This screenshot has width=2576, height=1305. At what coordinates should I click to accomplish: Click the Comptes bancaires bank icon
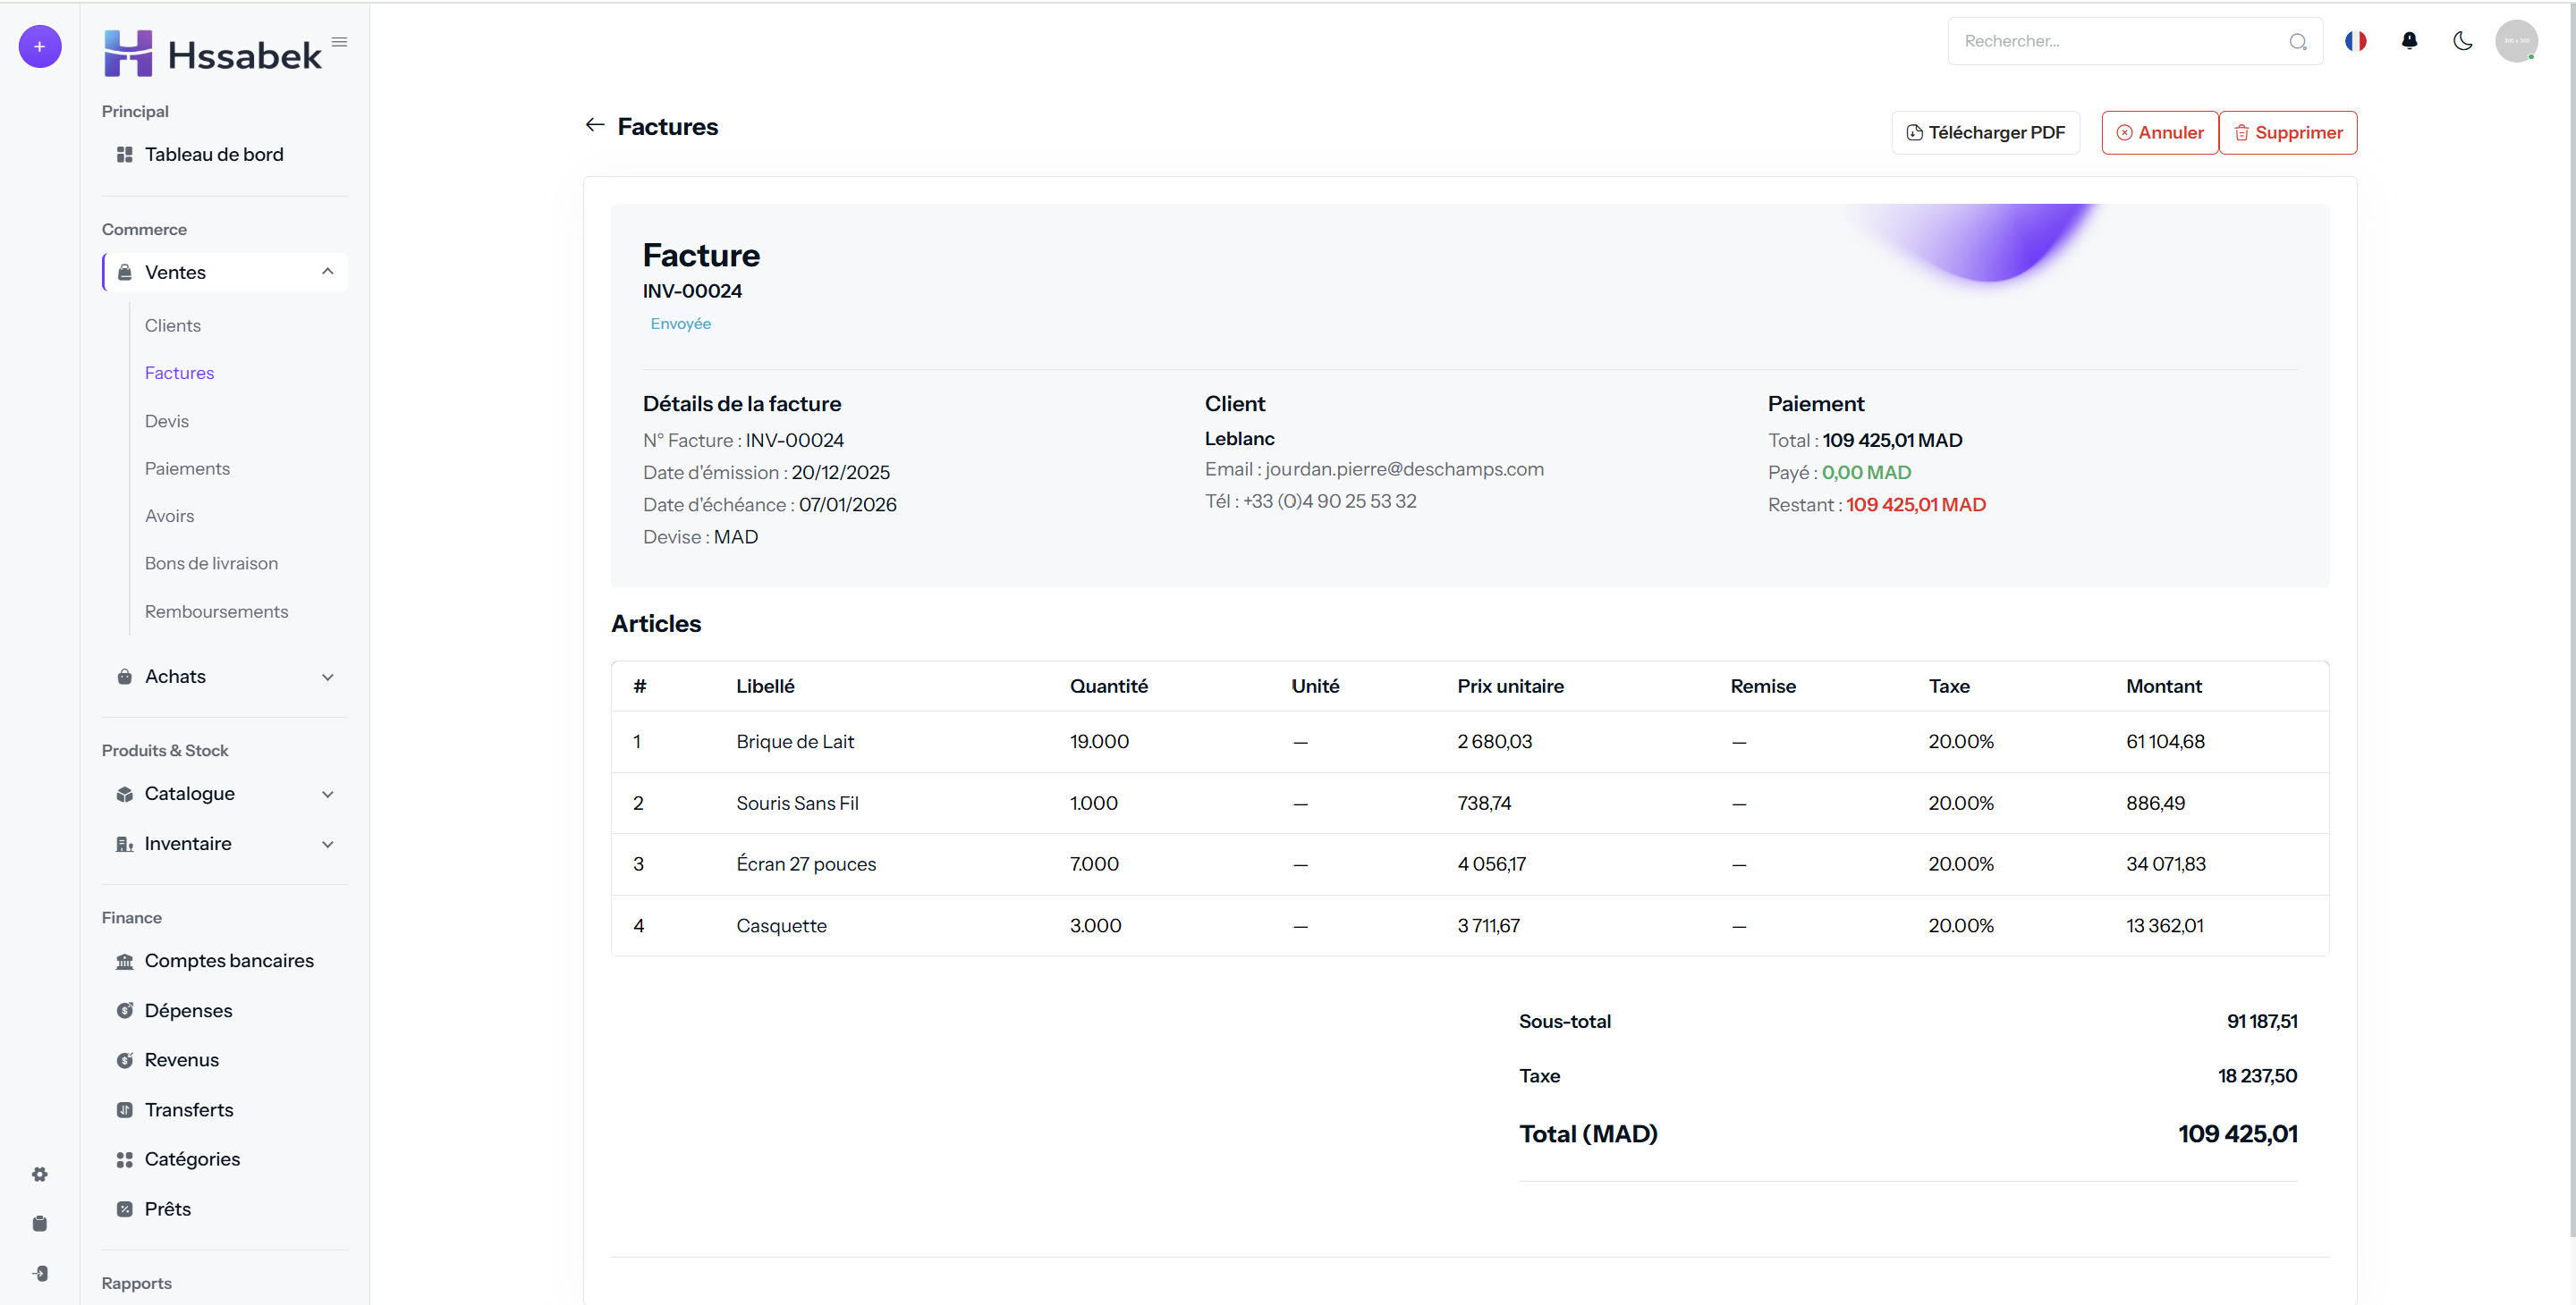(x=124, y=961)
